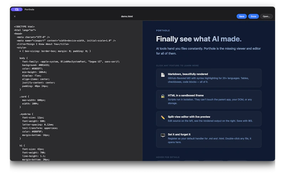The width and height of the screenshot is (285, 174).
Task: Click the 'GitHub-flavored MD with syntax highlighting' description
Action: point(208,80)
